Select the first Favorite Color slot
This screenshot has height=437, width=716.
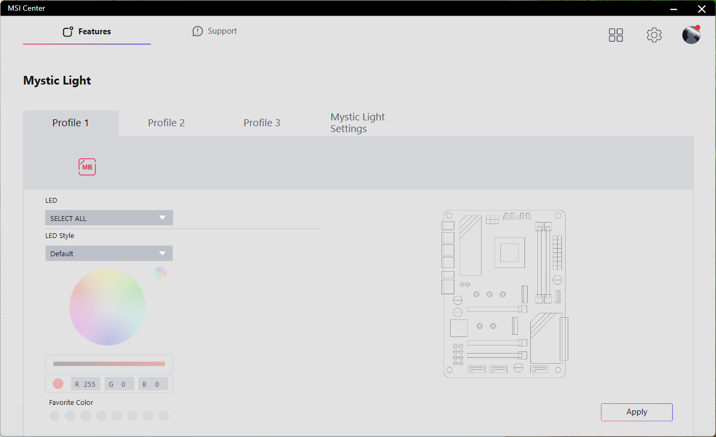(55, 416)
